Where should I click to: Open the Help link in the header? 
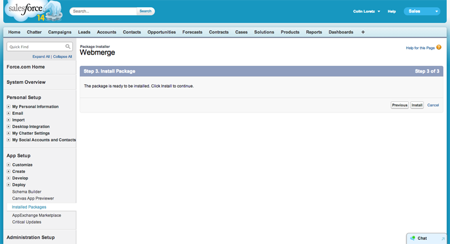tap(391, 11)
